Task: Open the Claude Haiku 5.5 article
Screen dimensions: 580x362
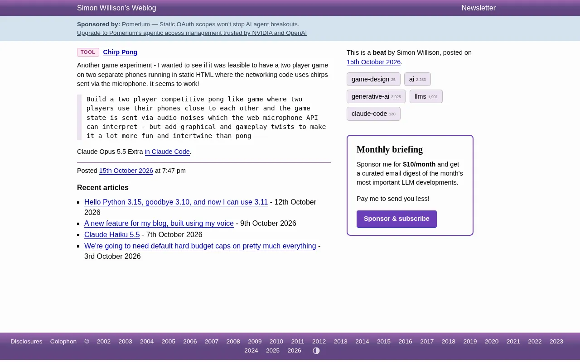Action: point(112,235)
